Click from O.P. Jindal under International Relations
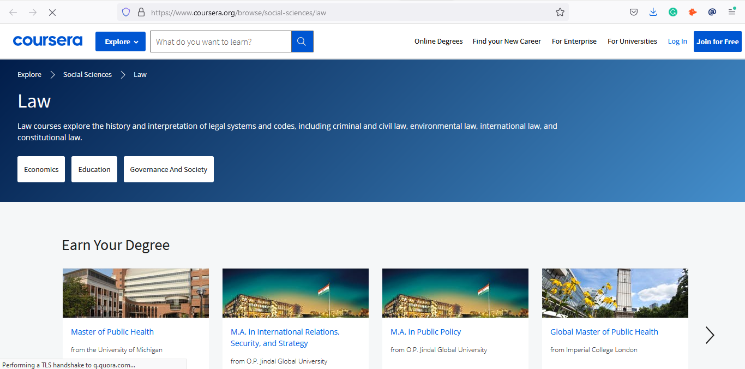The height and width of the screenshot is (369, 745). pos(279,361)
